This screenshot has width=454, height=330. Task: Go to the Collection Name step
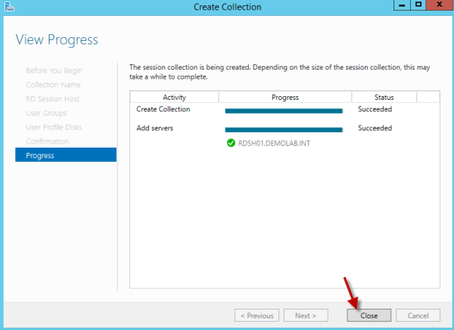tap(53, 85)
